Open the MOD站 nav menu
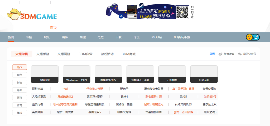Viewport: 270px width, 126px height. (x=157, y=37)
